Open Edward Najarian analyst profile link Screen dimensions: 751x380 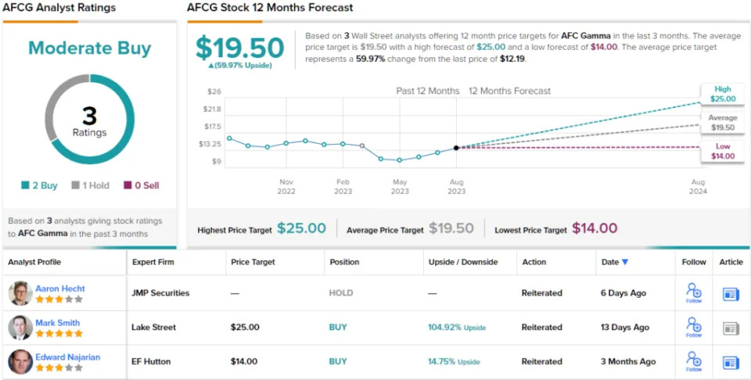point(67,357)
